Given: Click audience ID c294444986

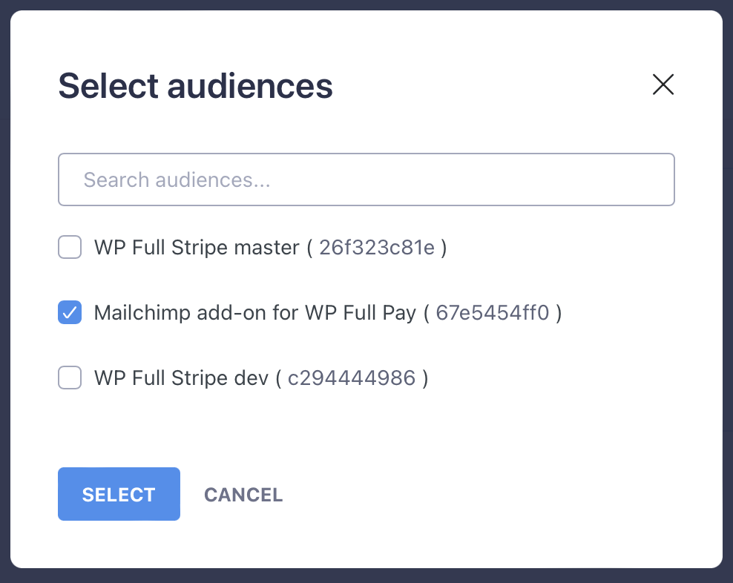Looking at the screenshot, I should click(x=352, y=379).
